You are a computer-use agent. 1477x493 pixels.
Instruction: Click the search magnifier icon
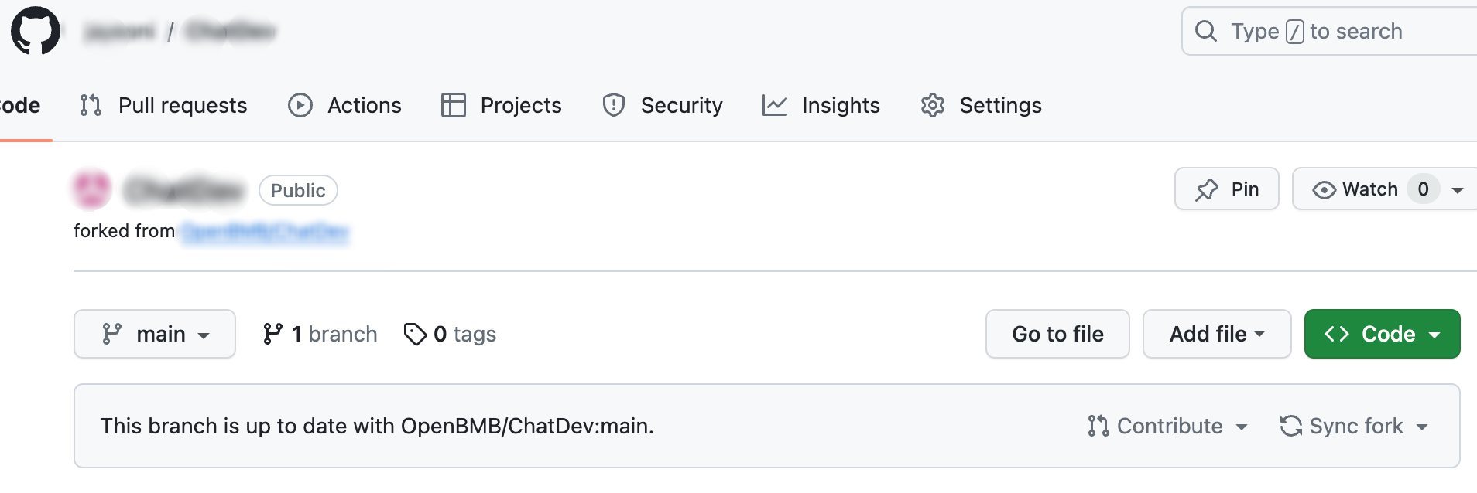(1205, 31)
